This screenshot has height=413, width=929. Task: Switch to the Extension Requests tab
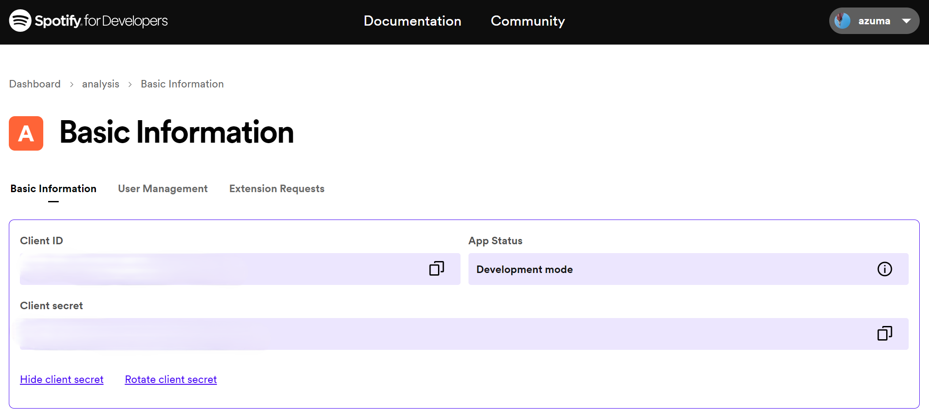pos(276,189)
